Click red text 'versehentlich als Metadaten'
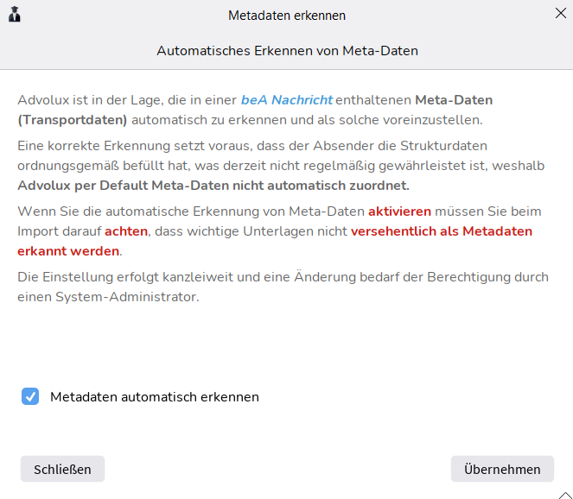573x499 pixels. coord(442,231)
